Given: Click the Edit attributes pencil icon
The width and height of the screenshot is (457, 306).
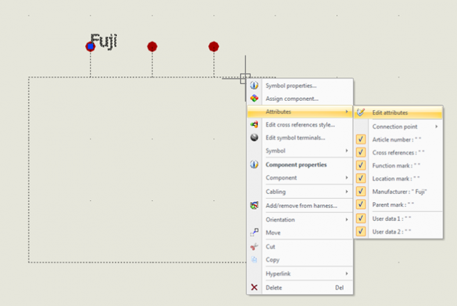Looking at the screenshot, I should 361,112.
